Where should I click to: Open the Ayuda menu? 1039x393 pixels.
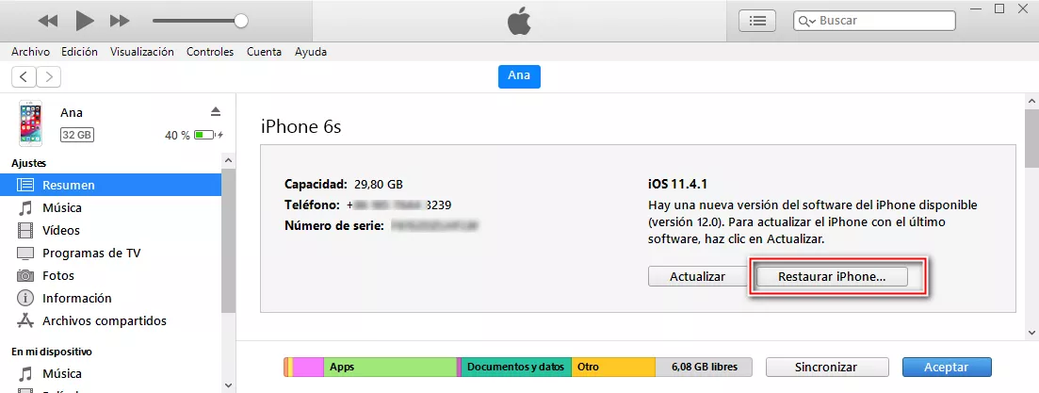click(311, 52)
